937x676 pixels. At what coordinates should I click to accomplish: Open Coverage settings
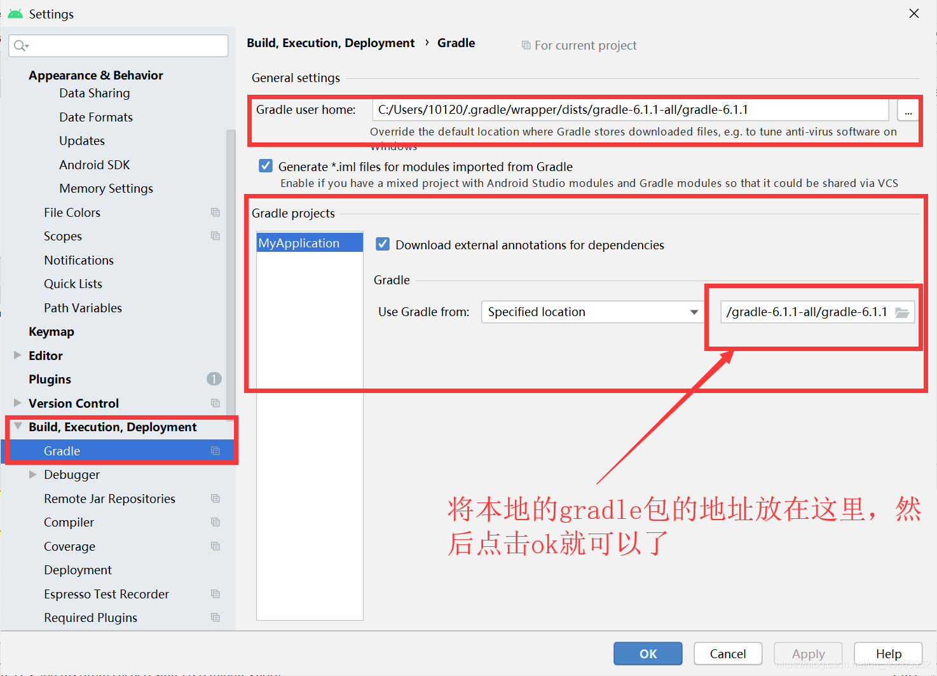pyautogui.click(x=69, y=546)
